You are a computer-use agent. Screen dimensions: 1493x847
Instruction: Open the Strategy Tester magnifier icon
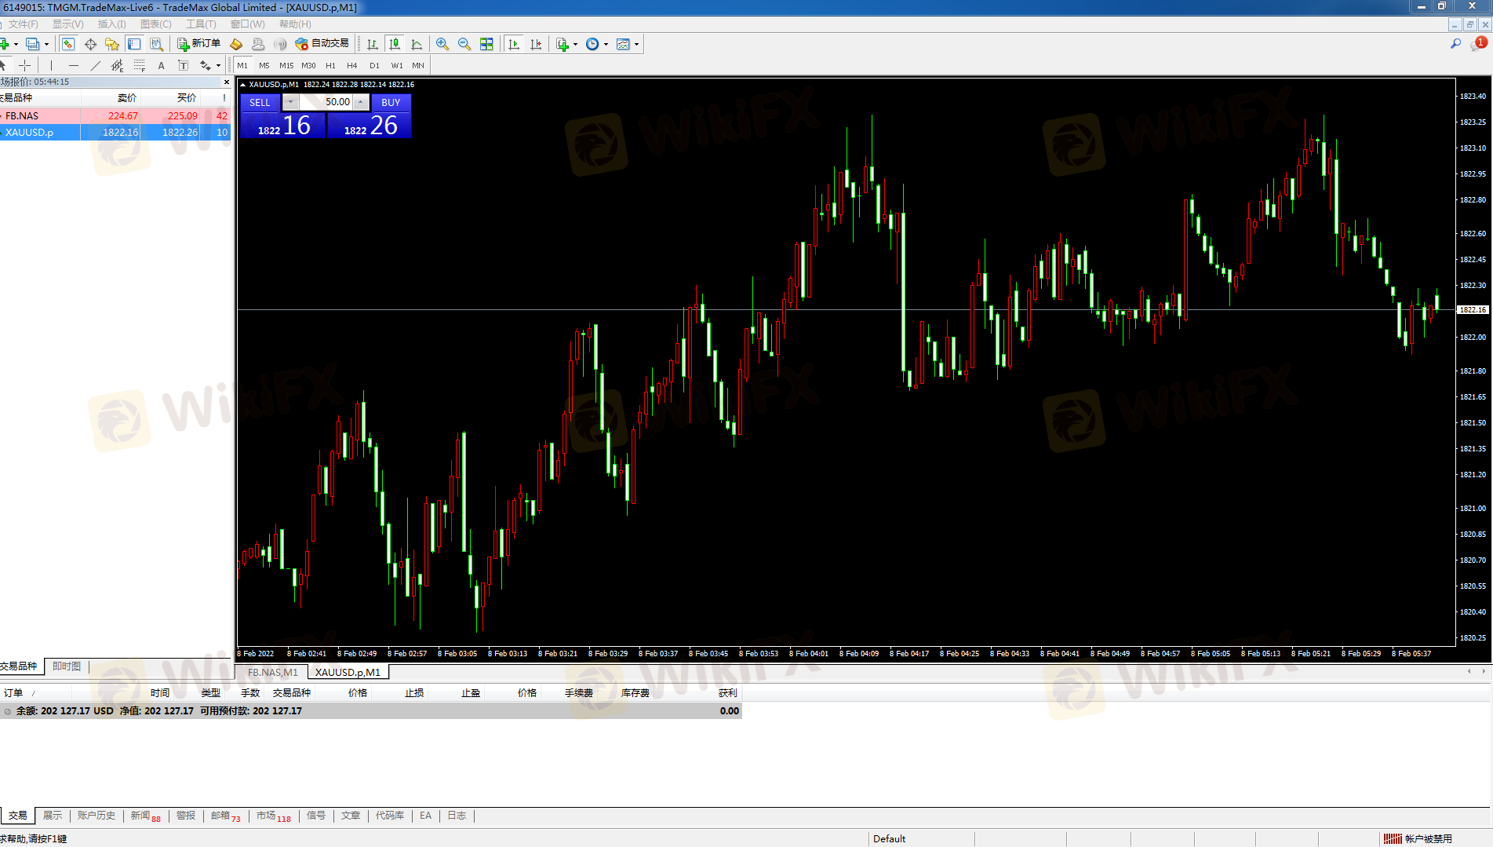pyautogui.click(x=156, y=44)
